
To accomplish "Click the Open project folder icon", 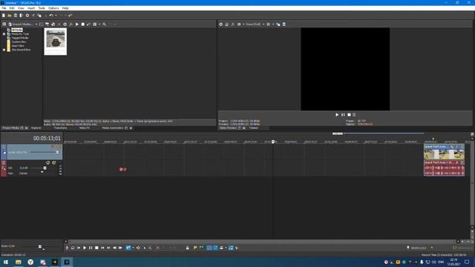I will click(10, 16).
